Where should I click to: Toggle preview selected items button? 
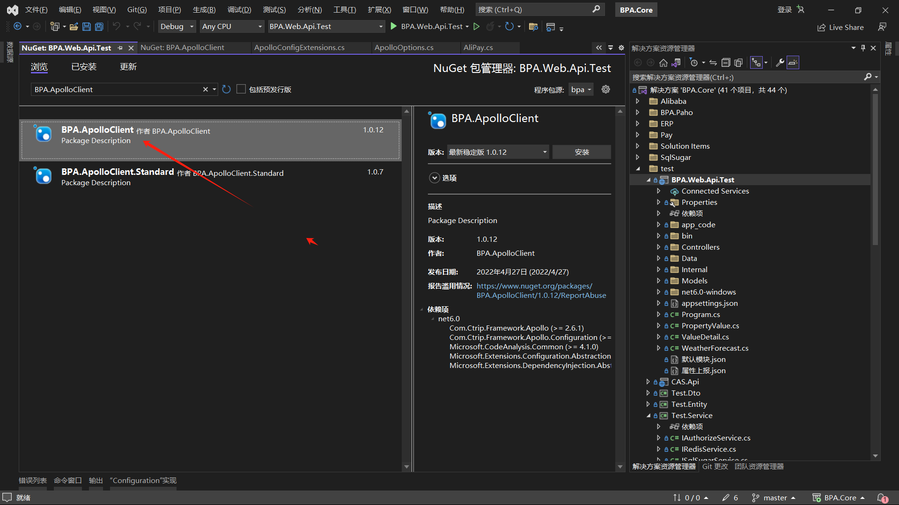click(x=793, y=63)
